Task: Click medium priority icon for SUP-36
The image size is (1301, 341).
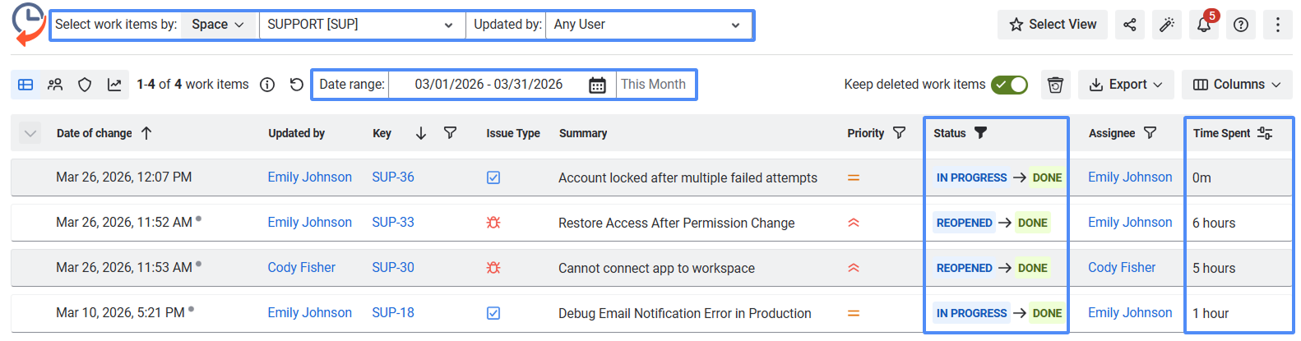Action: coord(854,177)
